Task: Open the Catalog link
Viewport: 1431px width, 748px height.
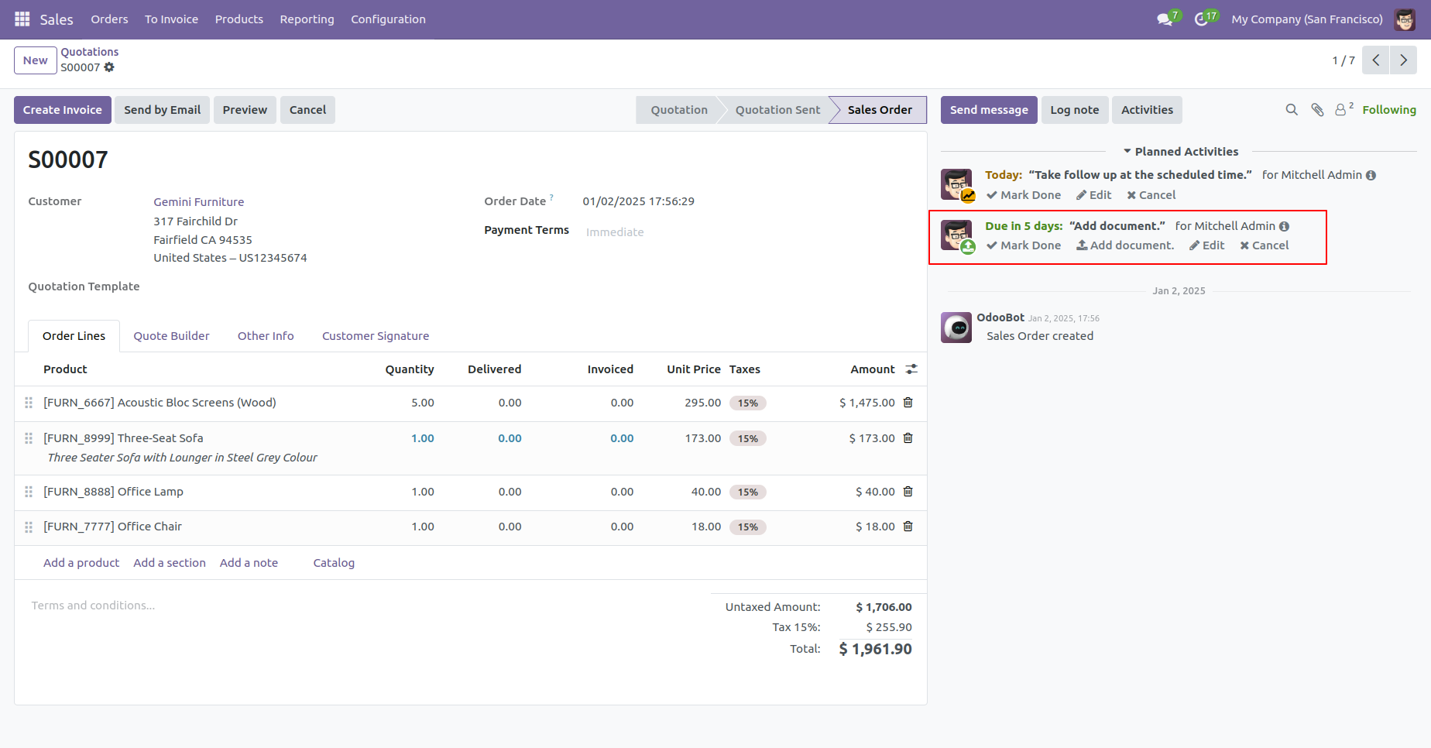Action: tap(334, 563)
